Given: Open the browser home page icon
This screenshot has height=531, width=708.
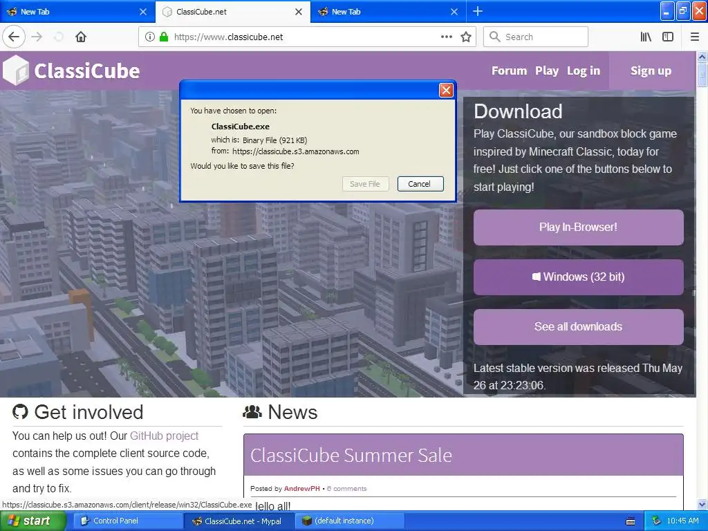Looking at the screenshot, I should 81,37.
